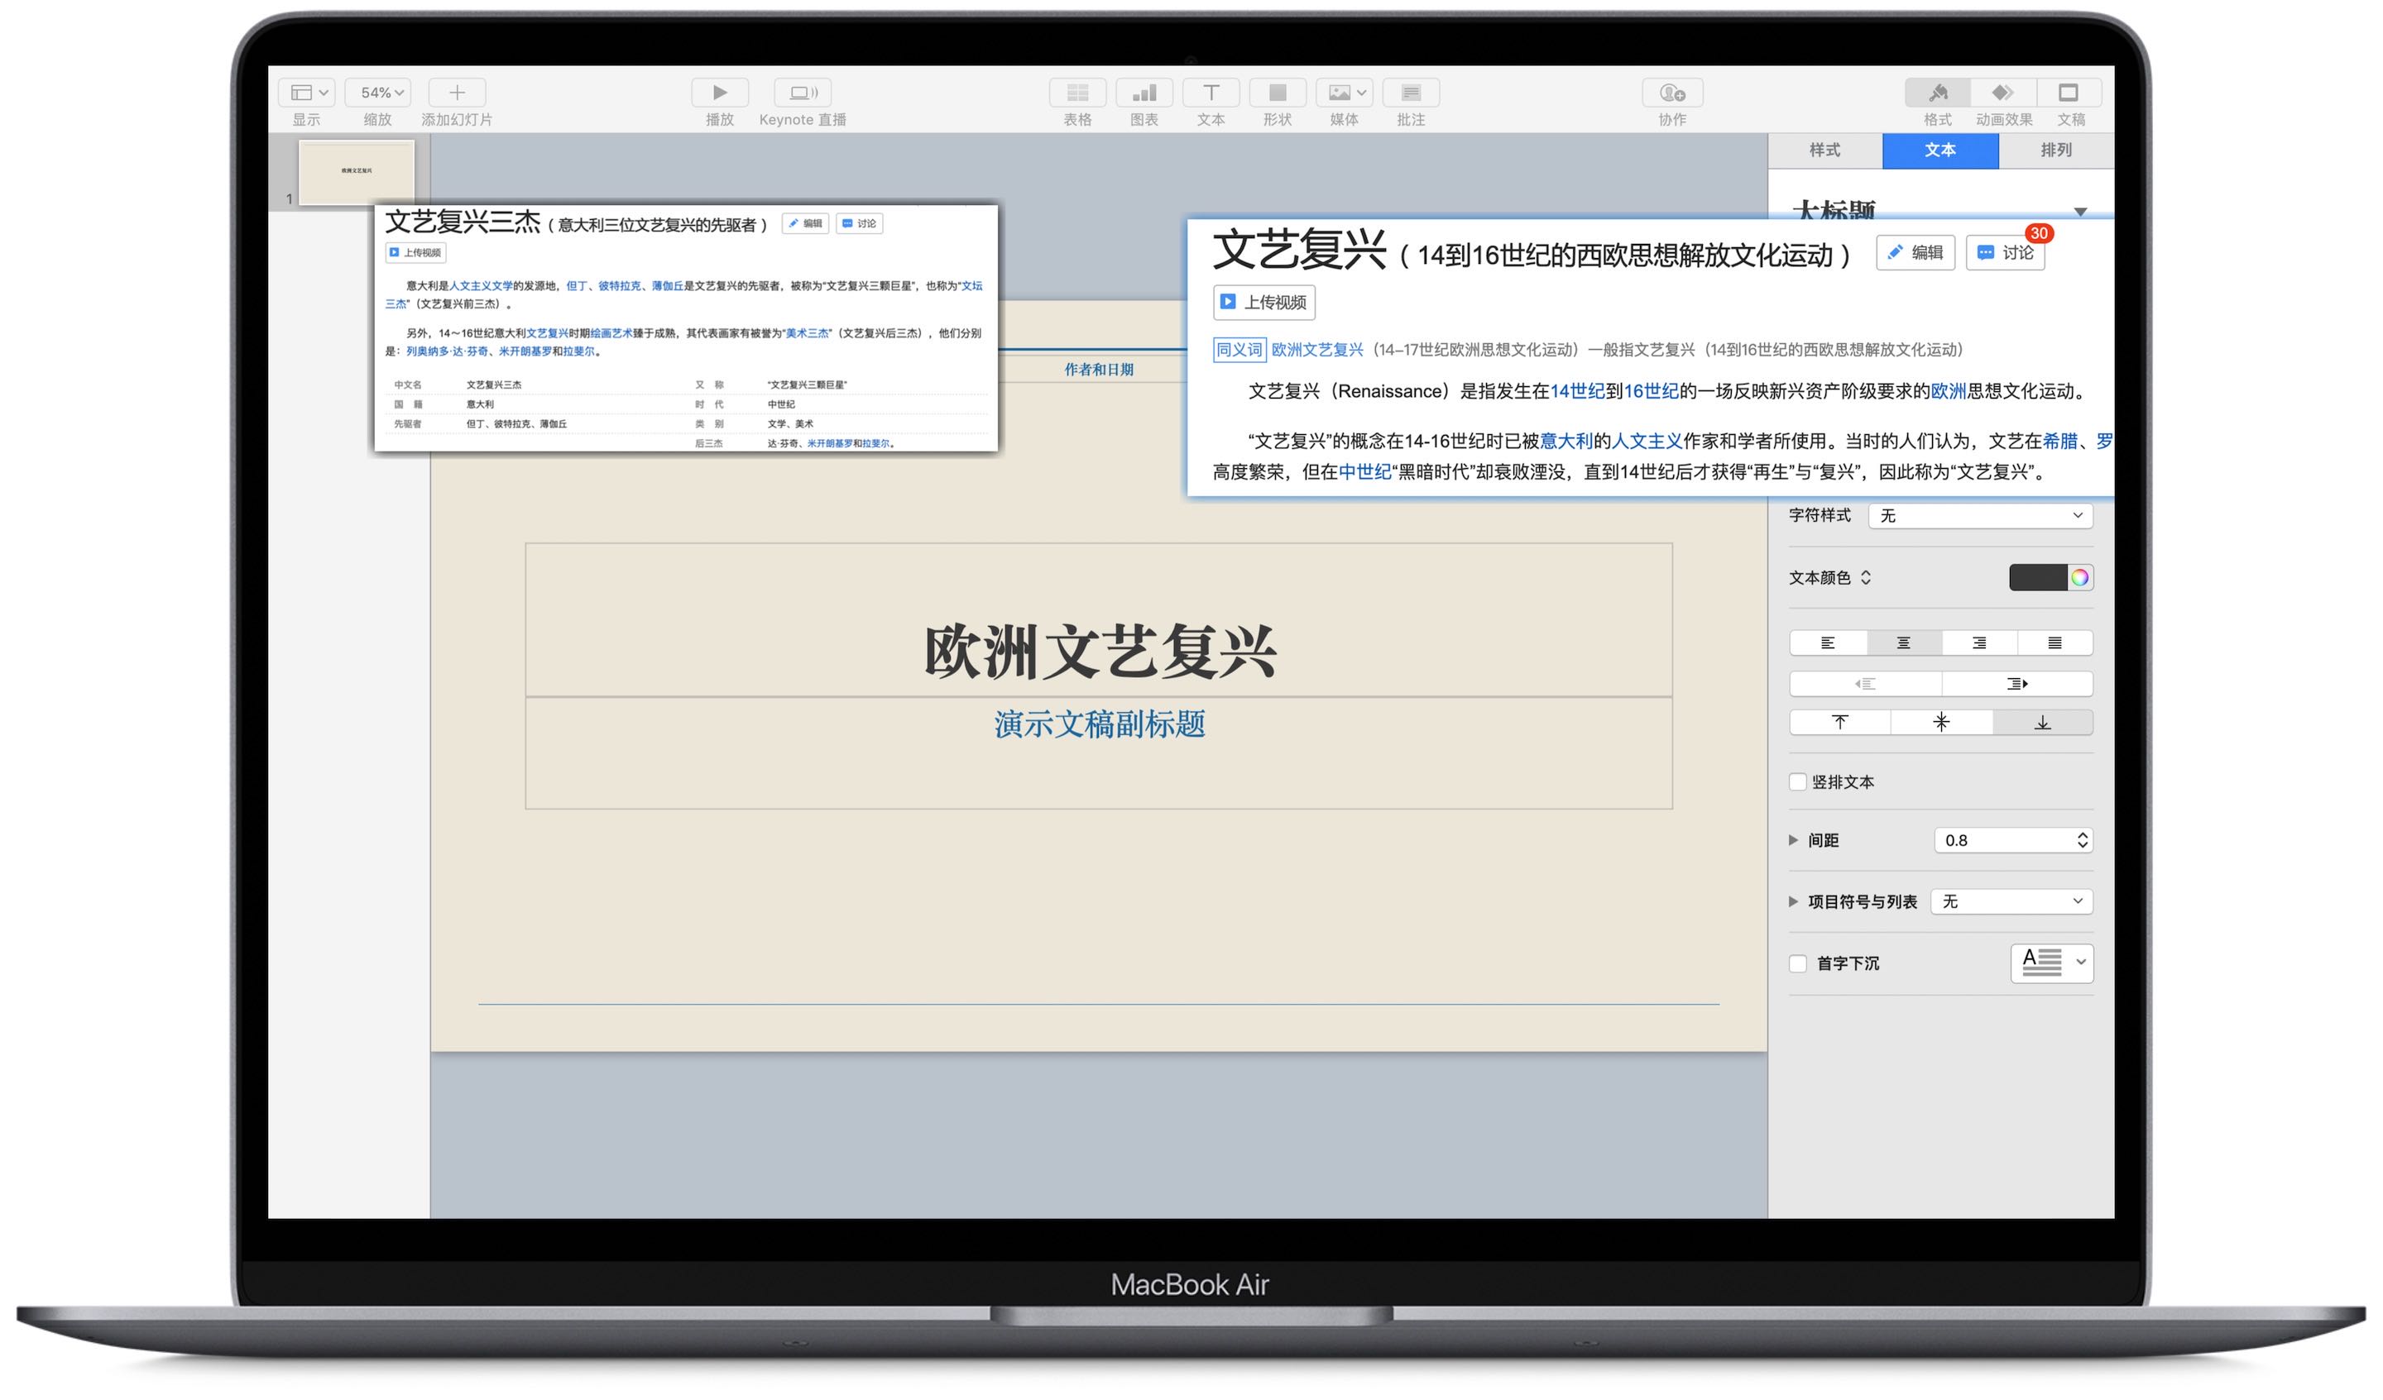Viewport: 2383px width, 1400px height.
Task: Insert a table from the toolbar
Action: click(1077, 93)
